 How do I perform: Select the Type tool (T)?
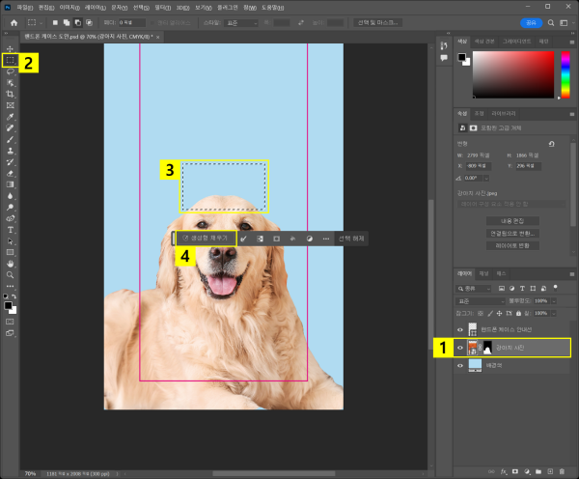click(x=11, y=230)
